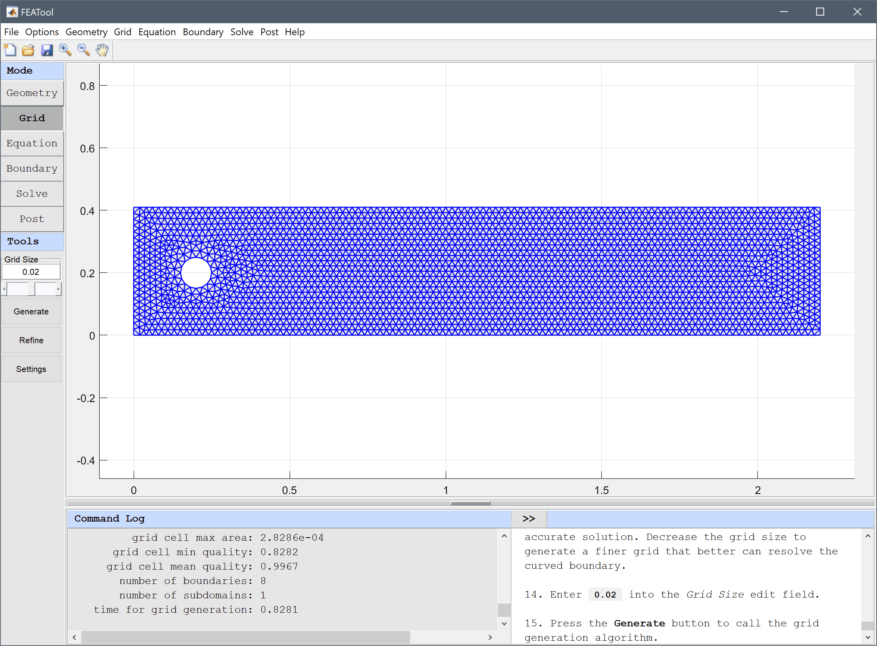877x646 pixels.
Task: Click Command Log horizontal scroll right arrow
Action: coord(491,637)
